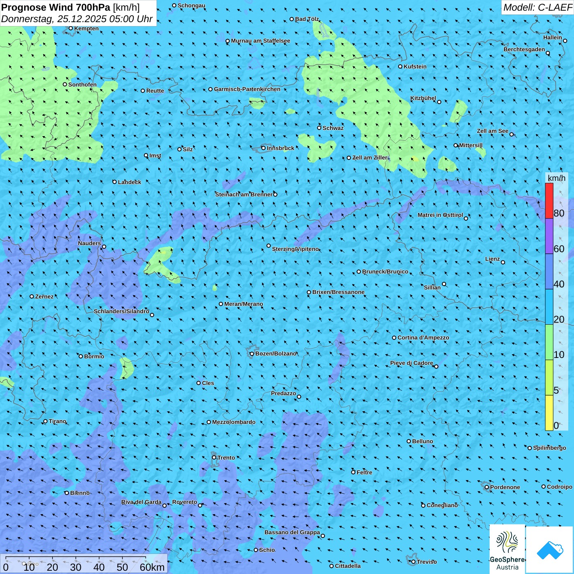
Task: Click the 'Mittersill' label
Action: point(471,145)
